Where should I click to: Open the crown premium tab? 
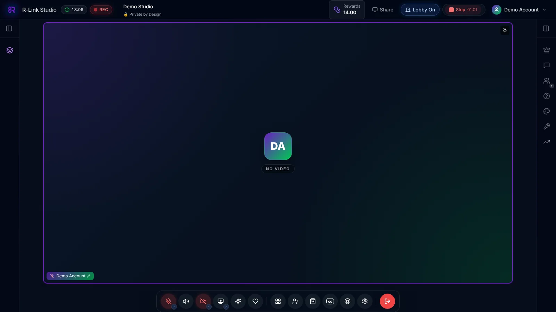click(x=547, y=50)
